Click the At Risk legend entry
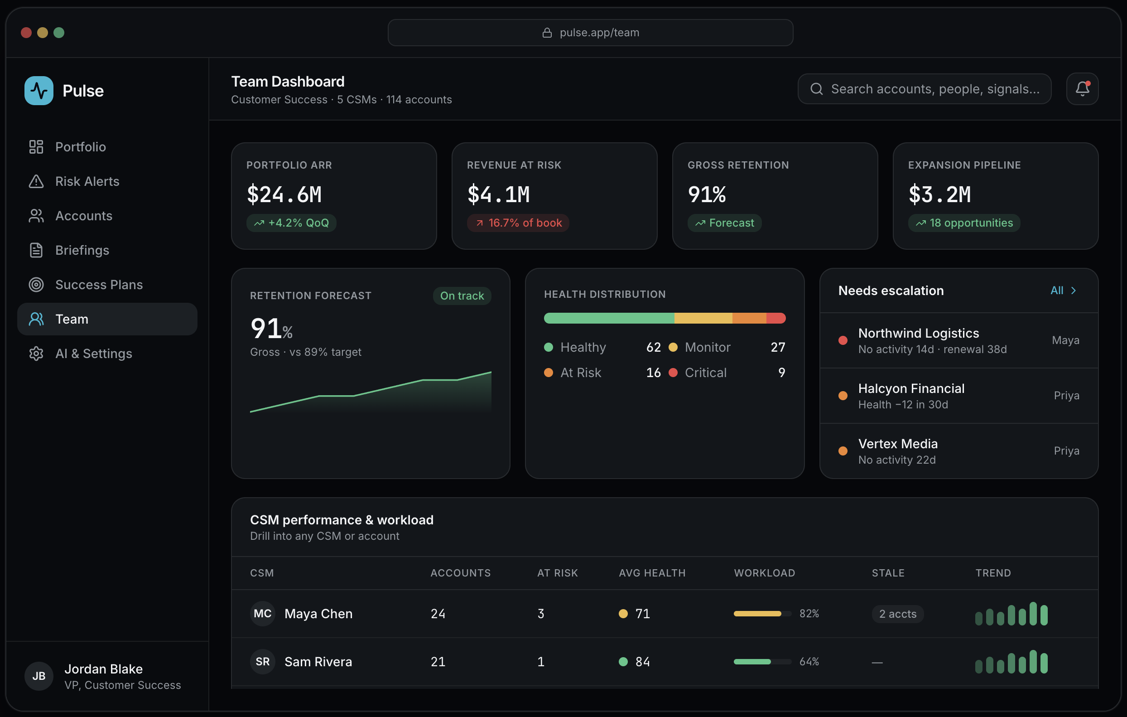1127x717 pixels. click(x=602, y=372)
